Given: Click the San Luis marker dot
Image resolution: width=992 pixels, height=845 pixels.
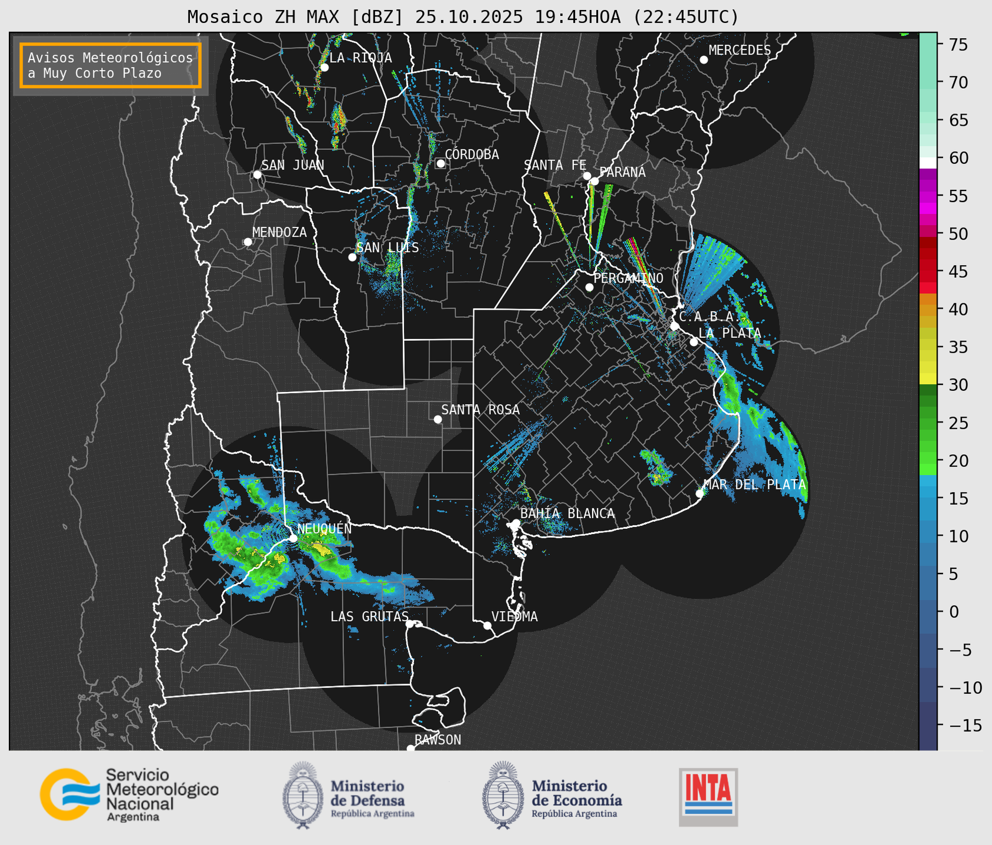Looking at the screenshot, I should click(x=352, y=257).
